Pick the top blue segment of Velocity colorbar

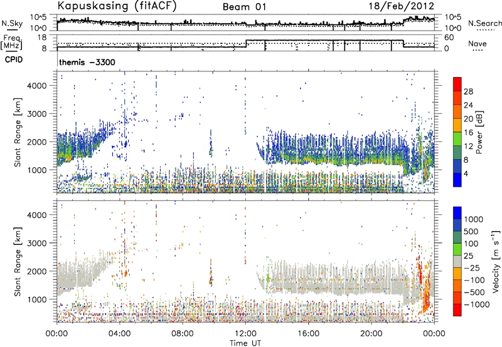(457, 212)
